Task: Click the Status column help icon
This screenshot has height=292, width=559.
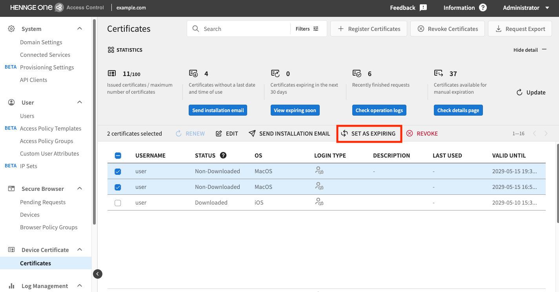Action: [223, 155]
